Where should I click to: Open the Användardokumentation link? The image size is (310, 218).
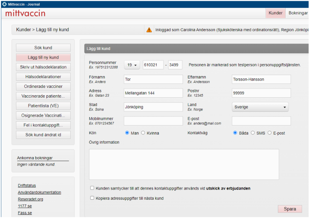[x=40, y=192]
